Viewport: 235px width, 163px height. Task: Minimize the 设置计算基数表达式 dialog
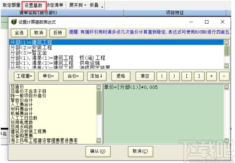[191, 22]
